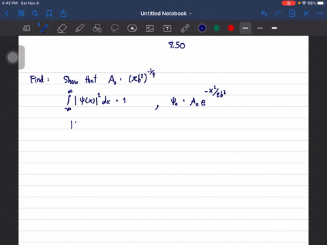Tap the battery indicator in status bar

click(x=322, y=3)
